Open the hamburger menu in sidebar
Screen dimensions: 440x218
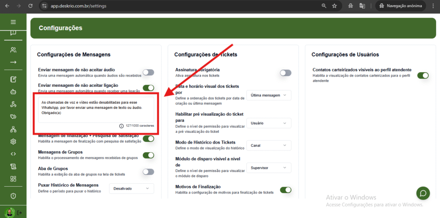click(13, 22)
